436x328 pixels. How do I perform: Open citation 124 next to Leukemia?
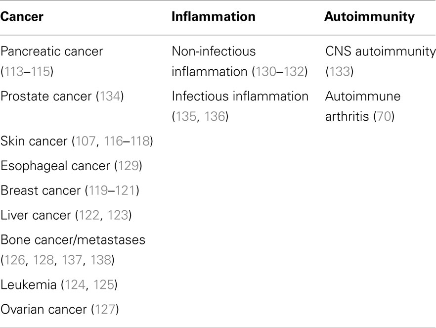[x=75, y=284]
